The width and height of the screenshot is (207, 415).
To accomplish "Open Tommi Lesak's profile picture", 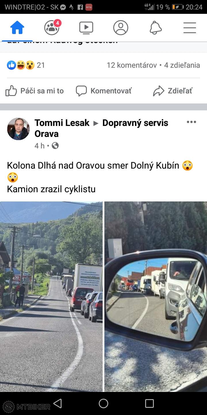I will 18,129.
